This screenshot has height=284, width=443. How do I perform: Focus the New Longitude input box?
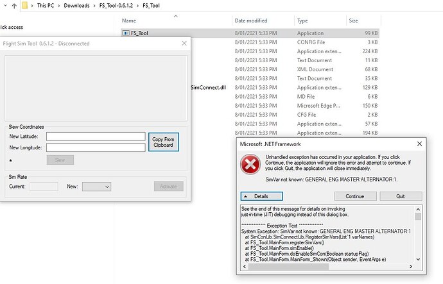click(95, 147)
